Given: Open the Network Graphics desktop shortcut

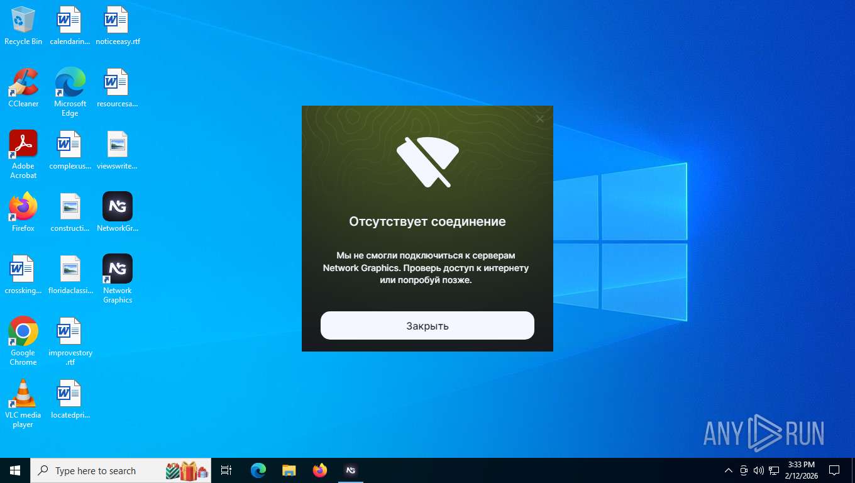Looking at the screenshot, I should pos(118,279).
